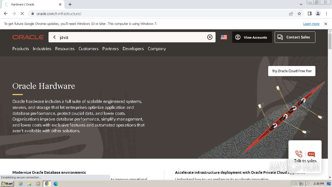Screen dimensions: 332x187
Task: Open the Talk to sales chat bubble icon
Action: point(311,154)
